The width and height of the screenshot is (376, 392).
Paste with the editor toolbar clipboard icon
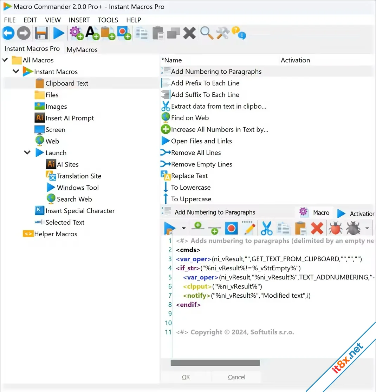(300, 228)
